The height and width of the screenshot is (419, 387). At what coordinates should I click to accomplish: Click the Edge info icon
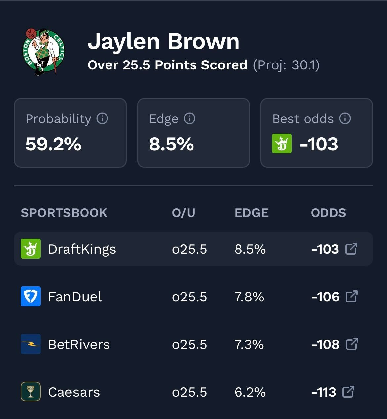tap(190, 118)
